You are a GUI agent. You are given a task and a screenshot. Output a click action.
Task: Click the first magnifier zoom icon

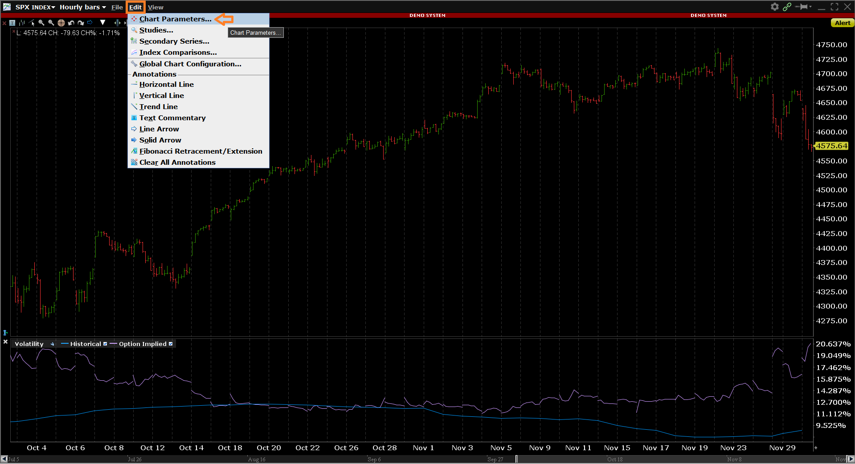click(41, 23)
